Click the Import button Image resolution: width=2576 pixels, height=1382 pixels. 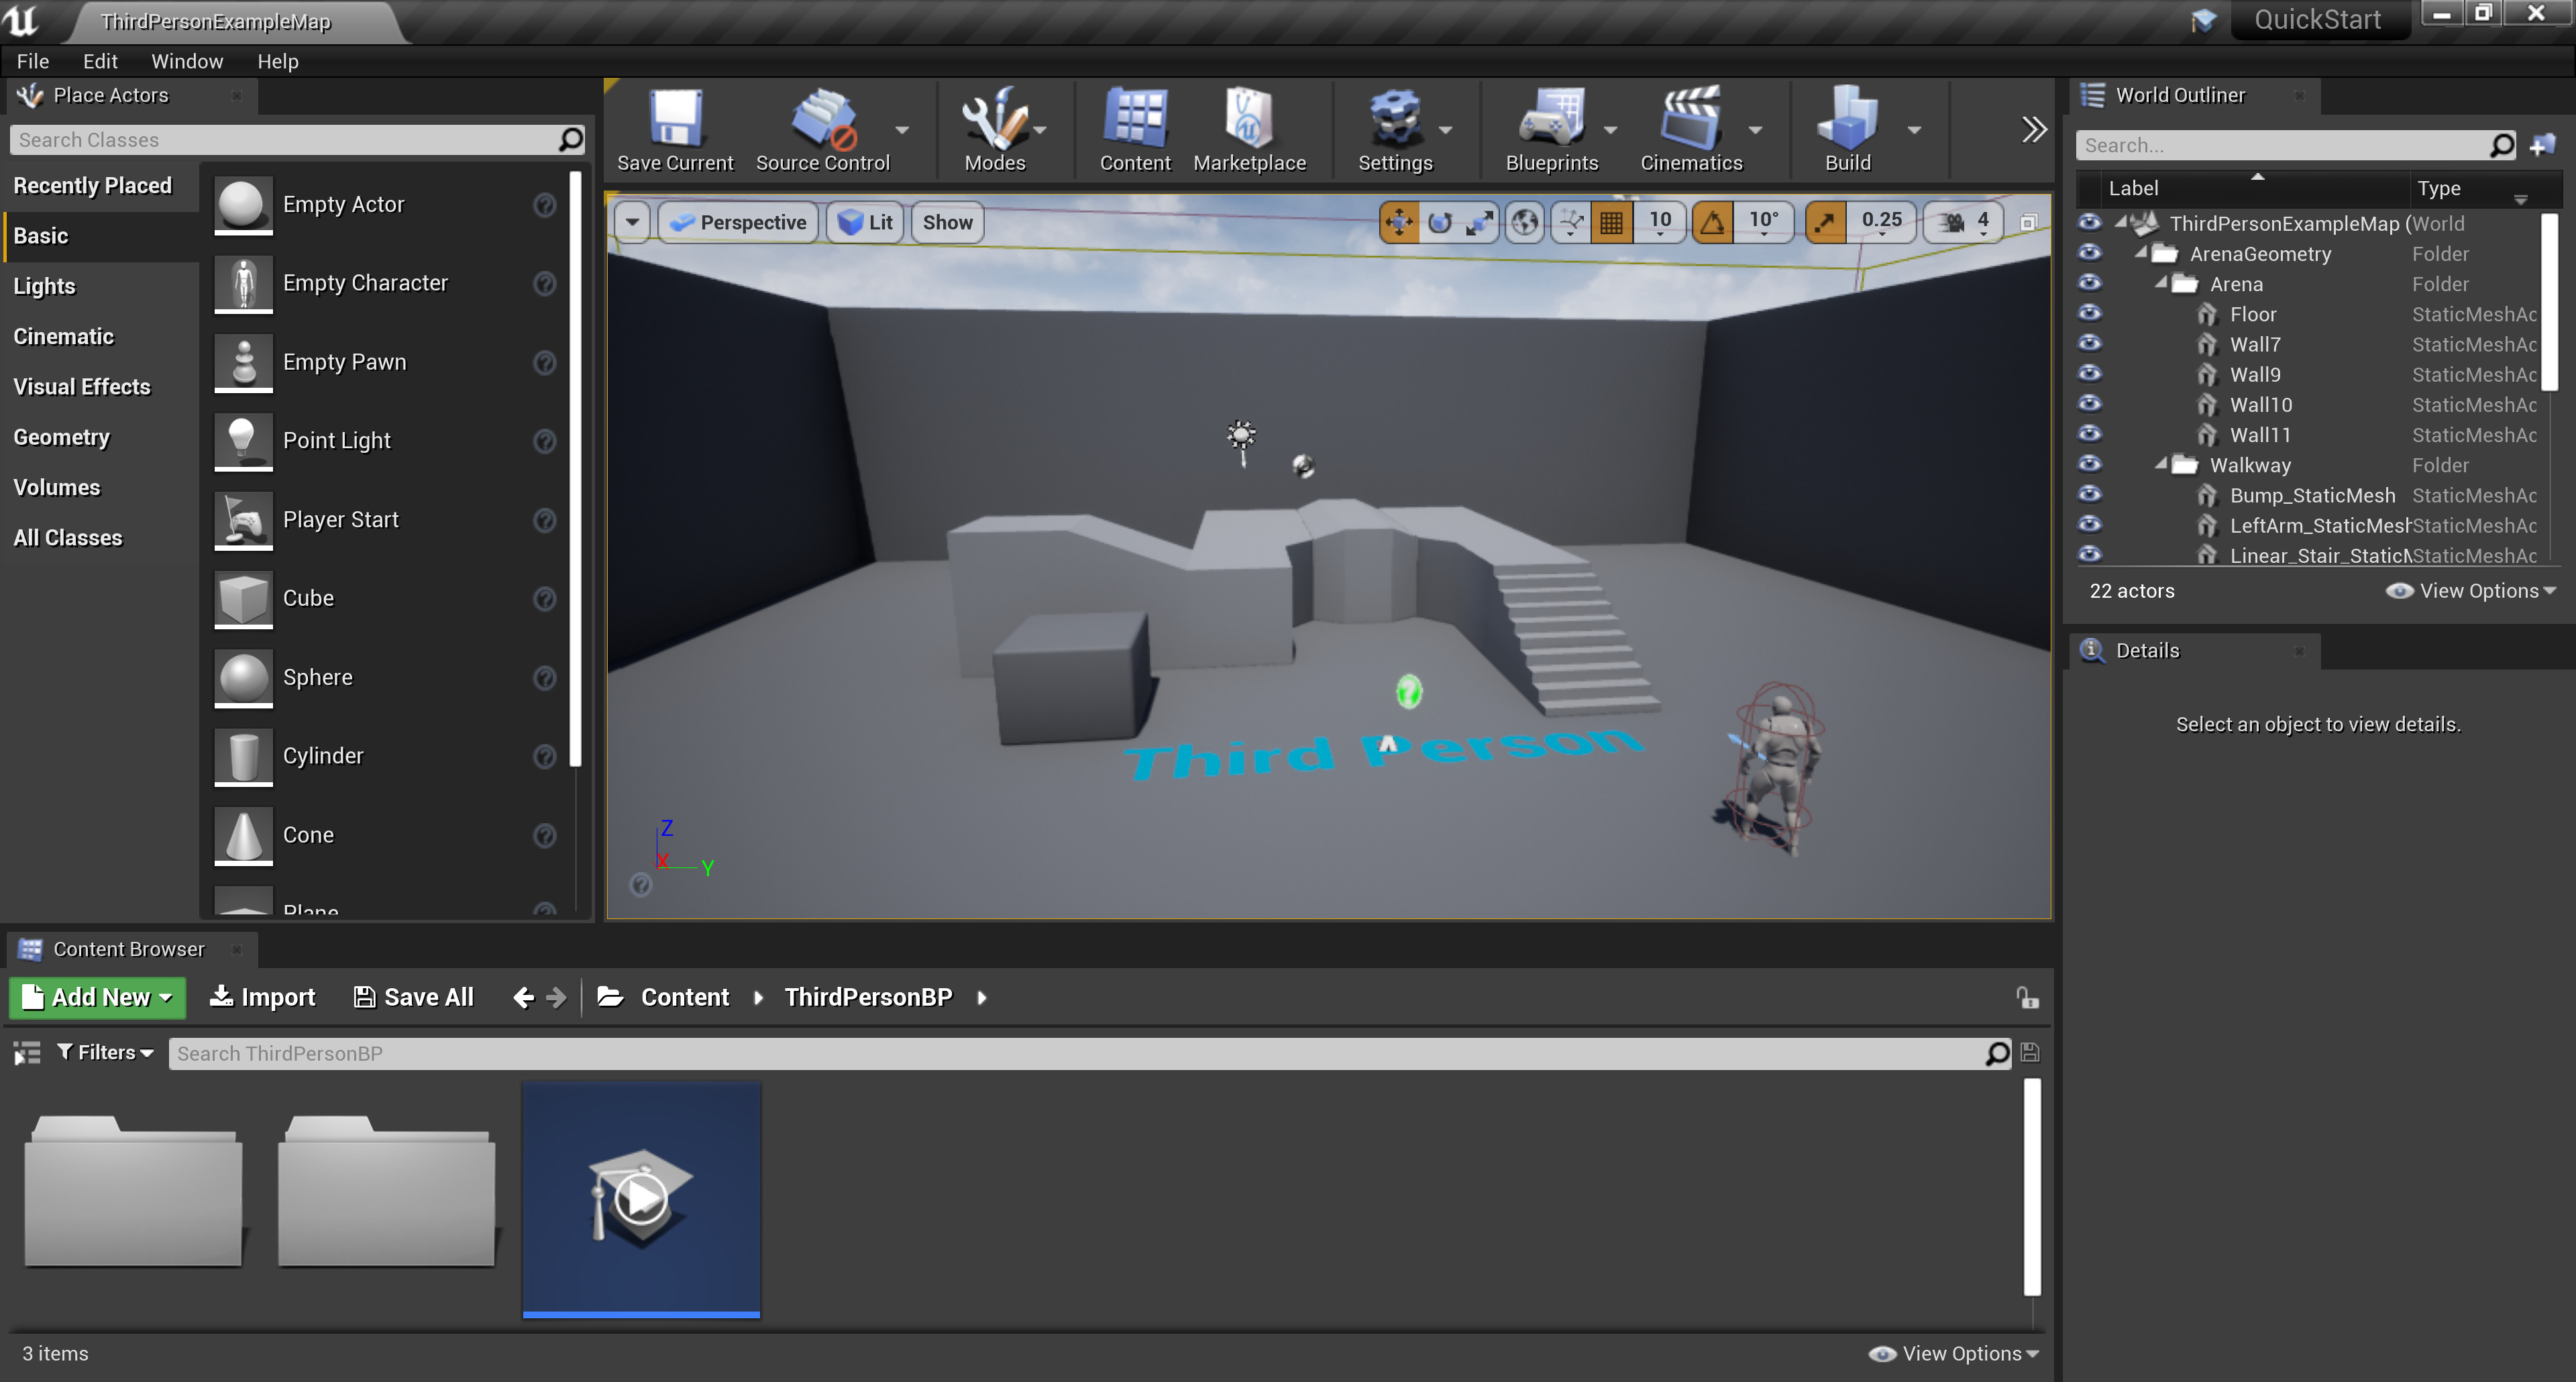[263, 997]
